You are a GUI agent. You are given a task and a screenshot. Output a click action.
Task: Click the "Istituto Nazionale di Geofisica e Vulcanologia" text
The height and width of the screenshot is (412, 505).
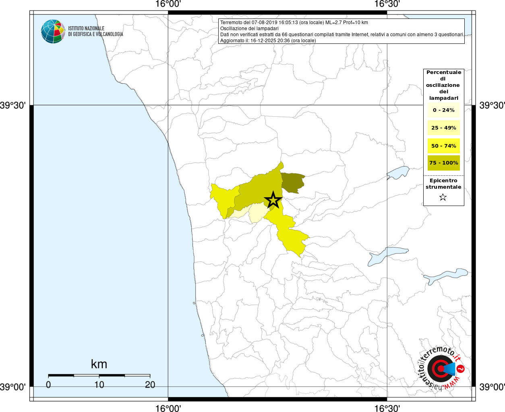pyautogui.click(x=95, y=31)
